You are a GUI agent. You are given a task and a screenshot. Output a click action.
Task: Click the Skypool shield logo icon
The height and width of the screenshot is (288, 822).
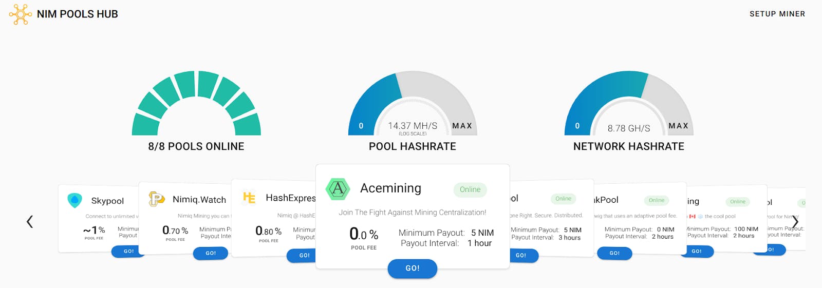pos(74,200)
